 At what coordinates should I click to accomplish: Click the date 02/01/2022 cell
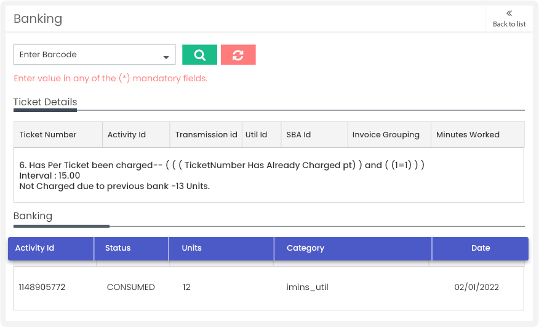coord(476,287)
